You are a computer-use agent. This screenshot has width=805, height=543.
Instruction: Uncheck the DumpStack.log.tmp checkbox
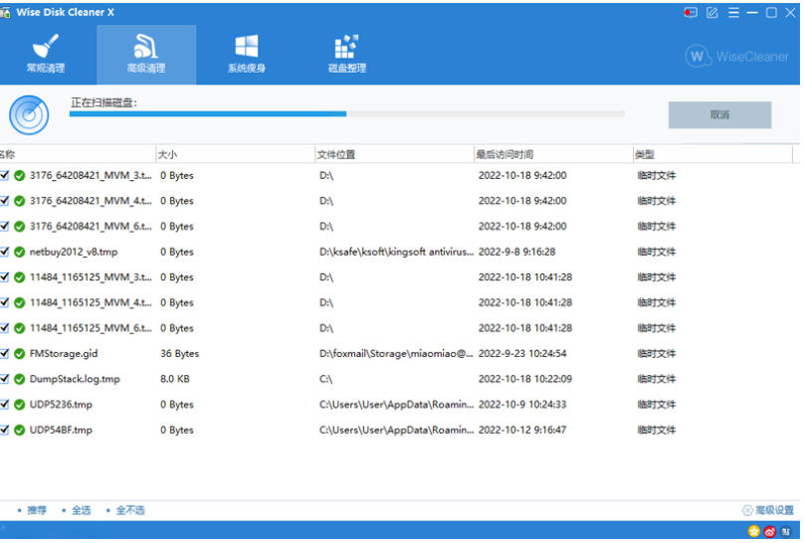point(5,379)
